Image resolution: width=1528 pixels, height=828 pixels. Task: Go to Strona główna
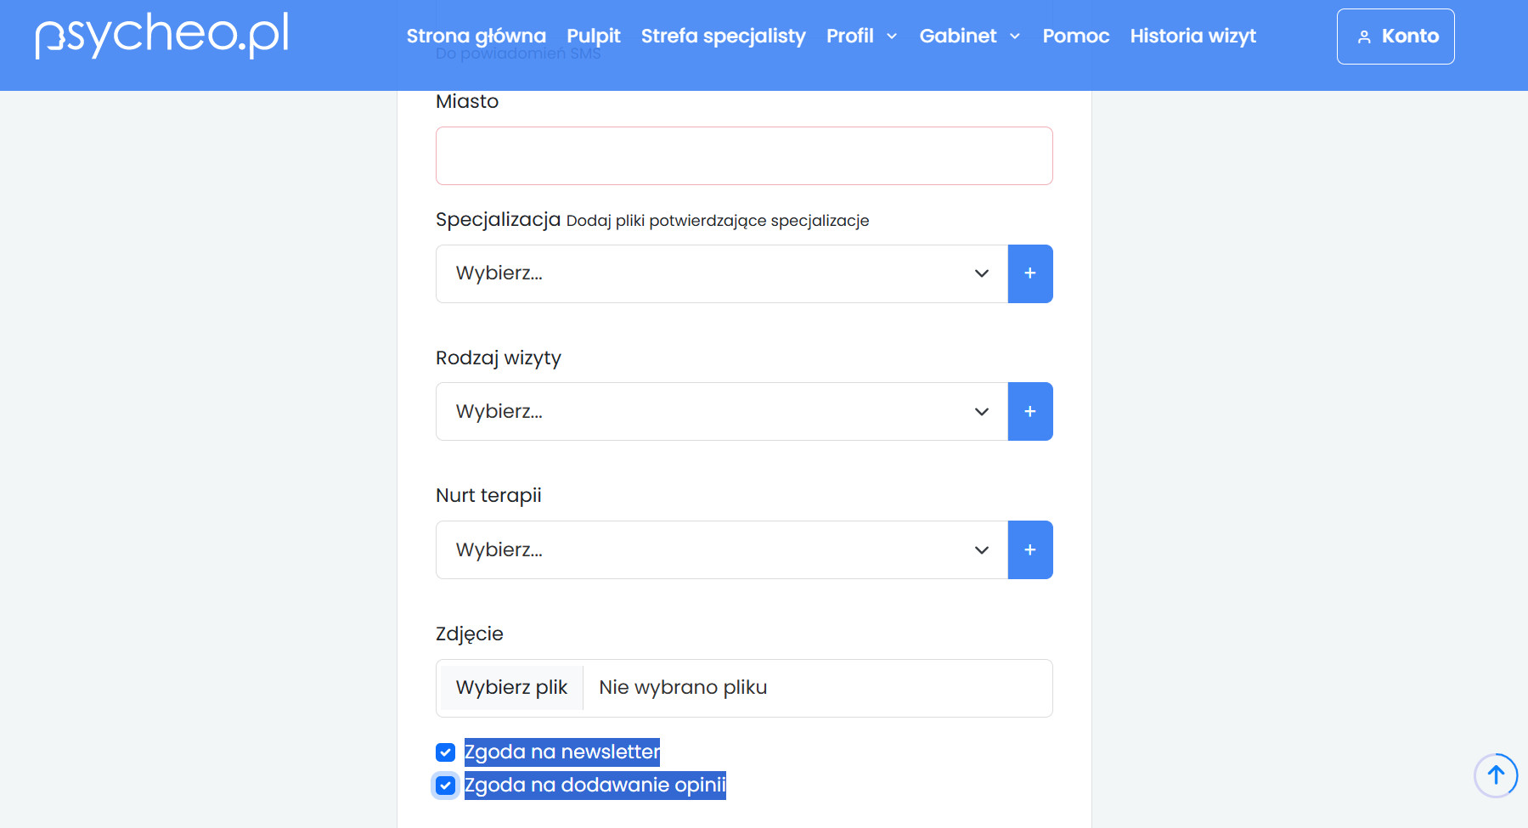tap(476, 36)
